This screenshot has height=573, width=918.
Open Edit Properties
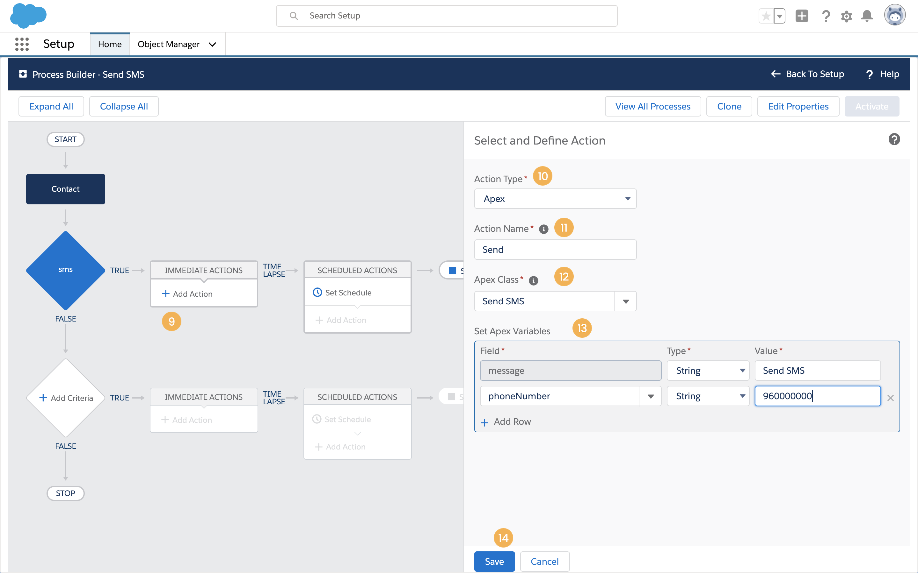tap(798, 106)
